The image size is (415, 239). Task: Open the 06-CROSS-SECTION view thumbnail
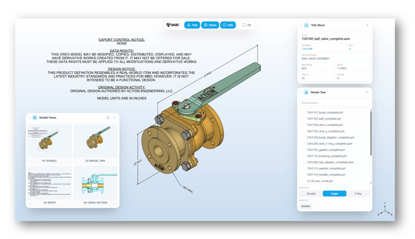point(95,185)
